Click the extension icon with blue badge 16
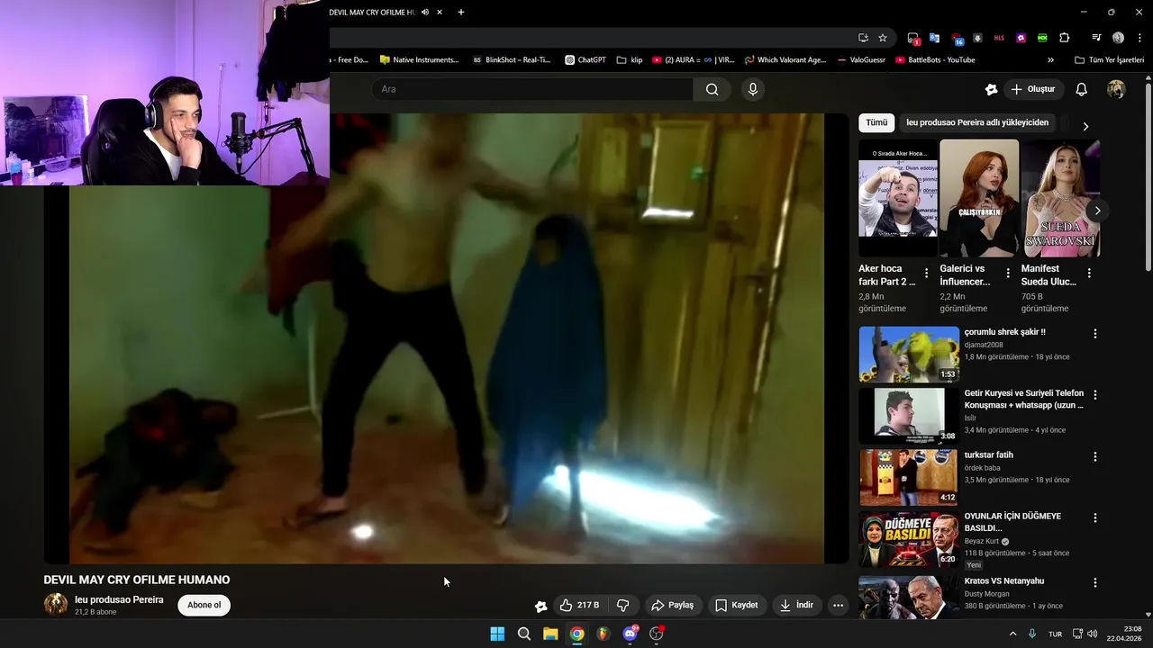This screenshot has height=648, width=1153. (x=957, y=38)
